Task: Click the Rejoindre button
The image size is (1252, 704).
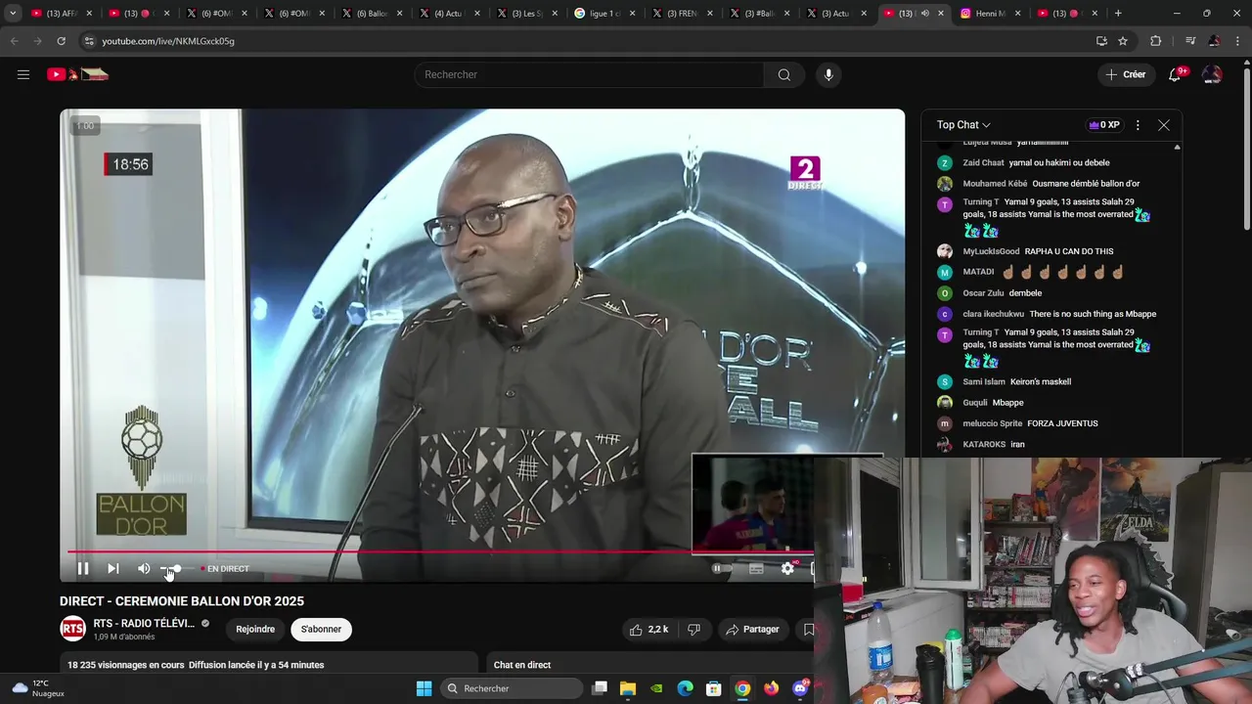Action: coord(255,629)
